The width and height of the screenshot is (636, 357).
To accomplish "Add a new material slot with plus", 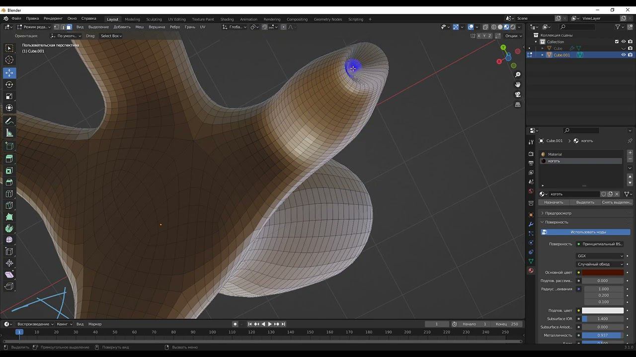I will (630, 153).
